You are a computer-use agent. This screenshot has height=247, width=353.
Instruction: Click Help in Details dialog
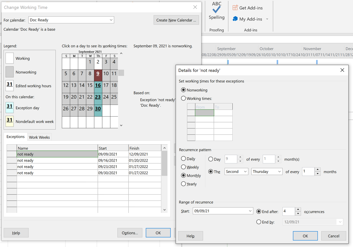[x=191, y=236]
